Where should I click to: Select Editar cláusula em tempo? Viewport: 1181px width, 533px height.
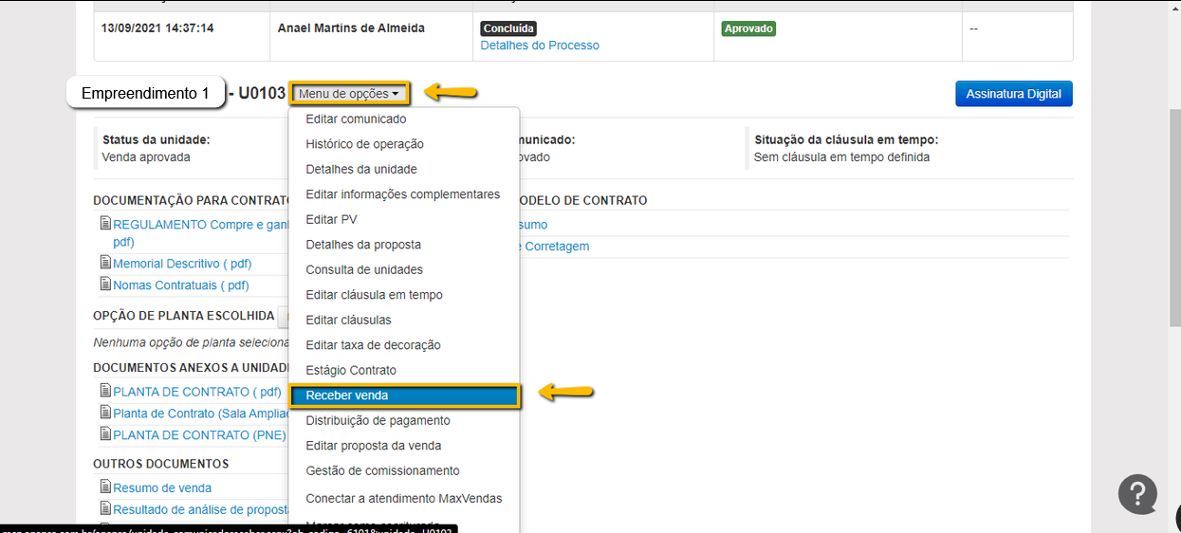coord(374,295)
